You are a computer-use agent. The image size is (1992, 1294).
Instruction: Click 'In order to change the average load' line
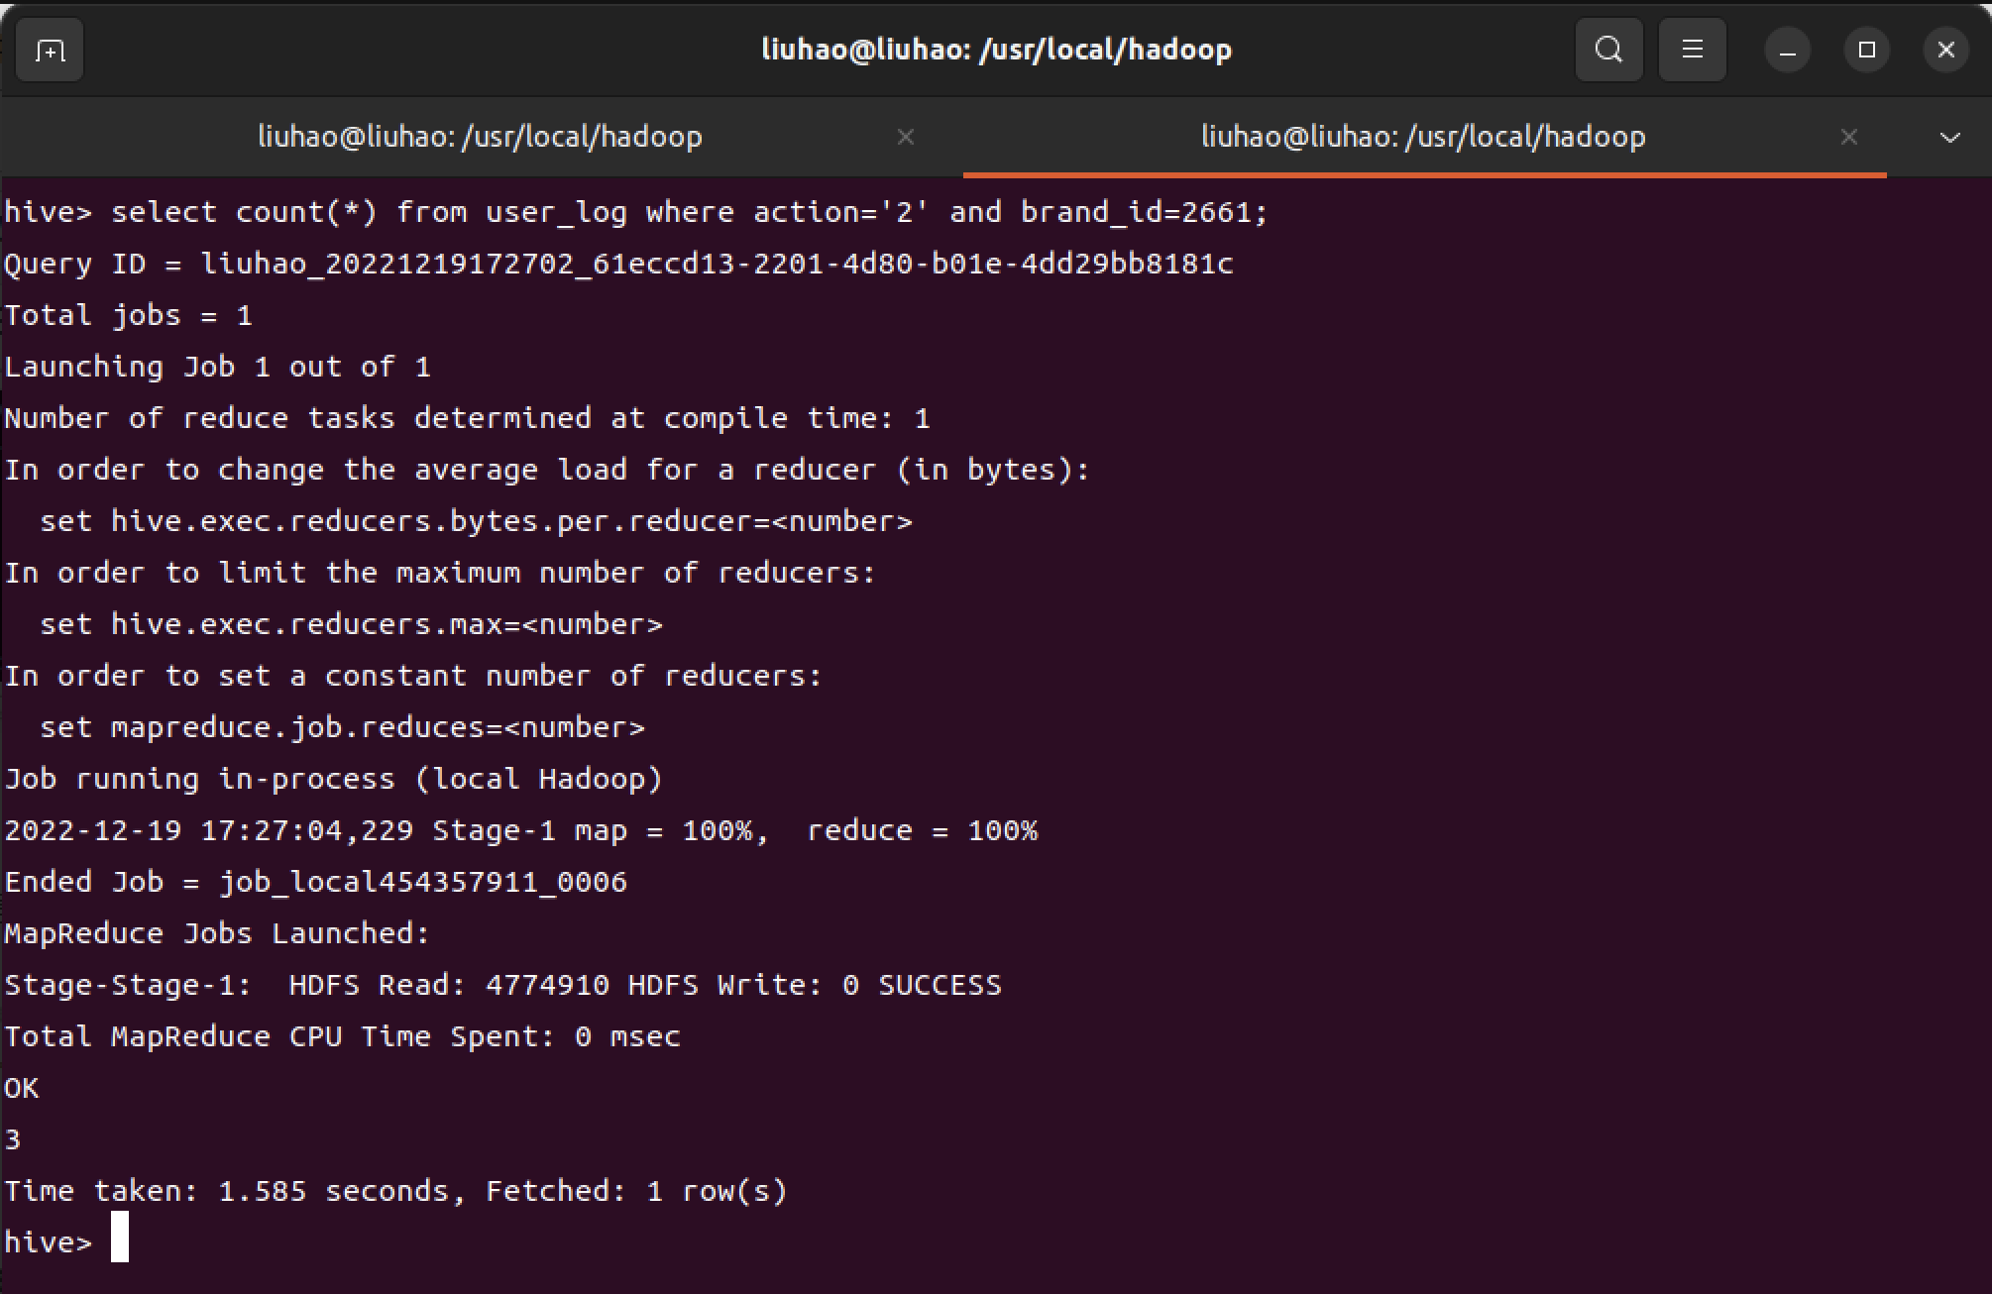[547, 470]
